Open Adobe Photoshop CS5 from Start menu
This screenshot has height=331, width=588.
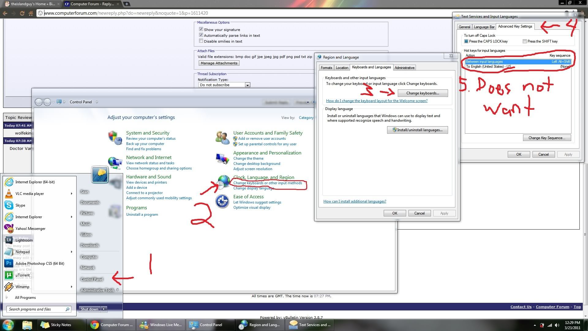coord(40,264)
